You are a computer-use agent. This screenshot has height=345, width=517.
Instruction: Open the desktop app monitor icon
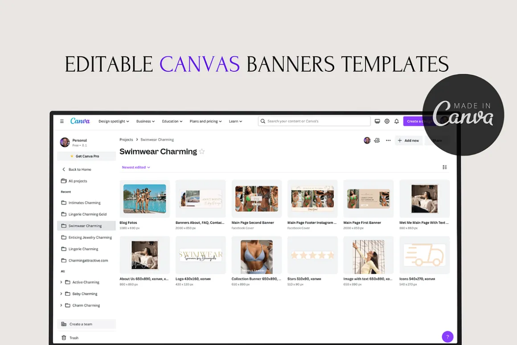click(377, 121)
